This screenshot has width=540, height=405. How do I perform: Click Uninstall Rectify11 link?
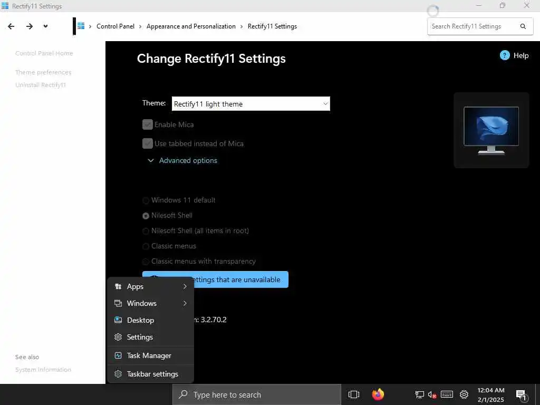(x=41, y=85)
